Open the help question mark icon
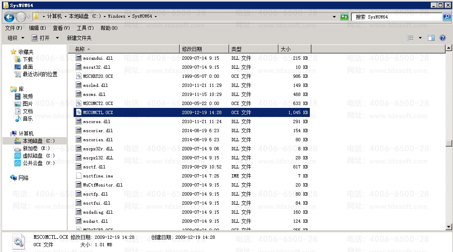Image resolution: width=453 pixels, height=252 pixels. point(443,38)
